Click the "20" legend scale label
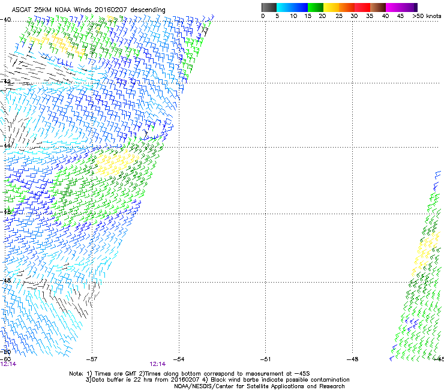The image size is (444, 390). click(322, 16)
